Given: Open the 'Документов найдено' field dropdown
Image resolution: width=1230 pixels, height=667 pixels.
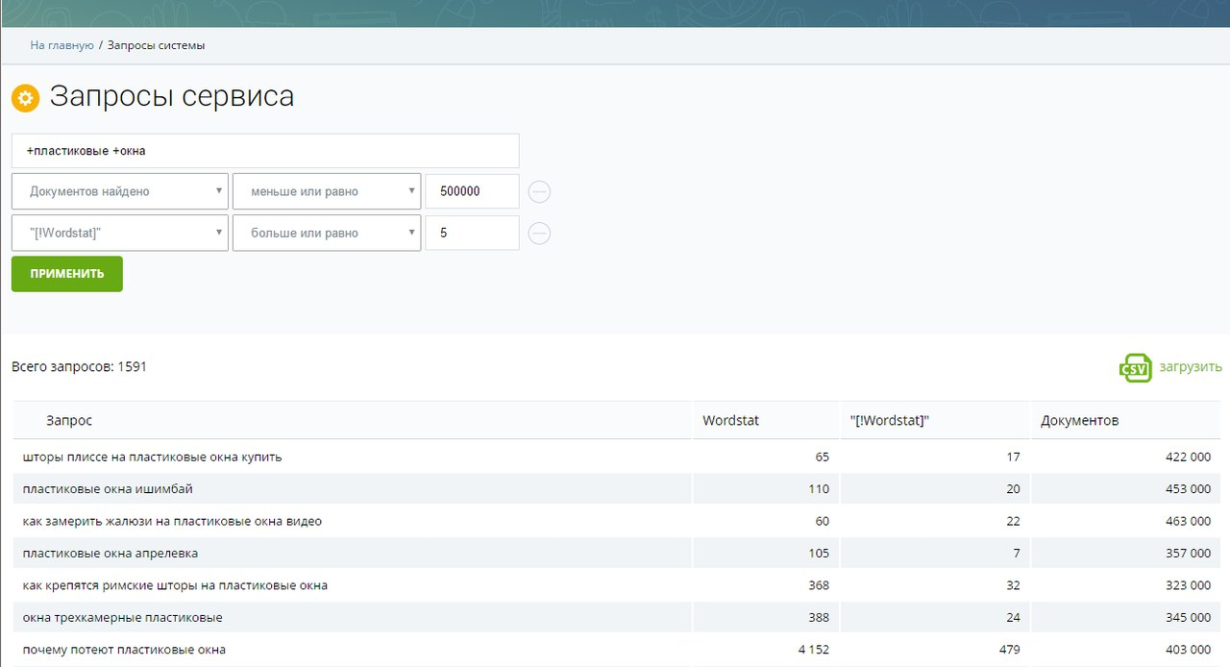Looking at the screenshot, I should point(120,191).
